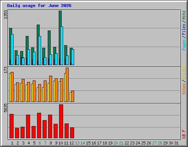This screenshot has width=188, height=147.
Task: Click day label 24 on the x-axis
Action: [x=138, y=143]
